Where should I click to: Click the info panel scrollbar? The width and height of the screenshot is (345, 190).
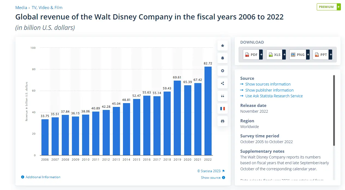pos(334,110)
